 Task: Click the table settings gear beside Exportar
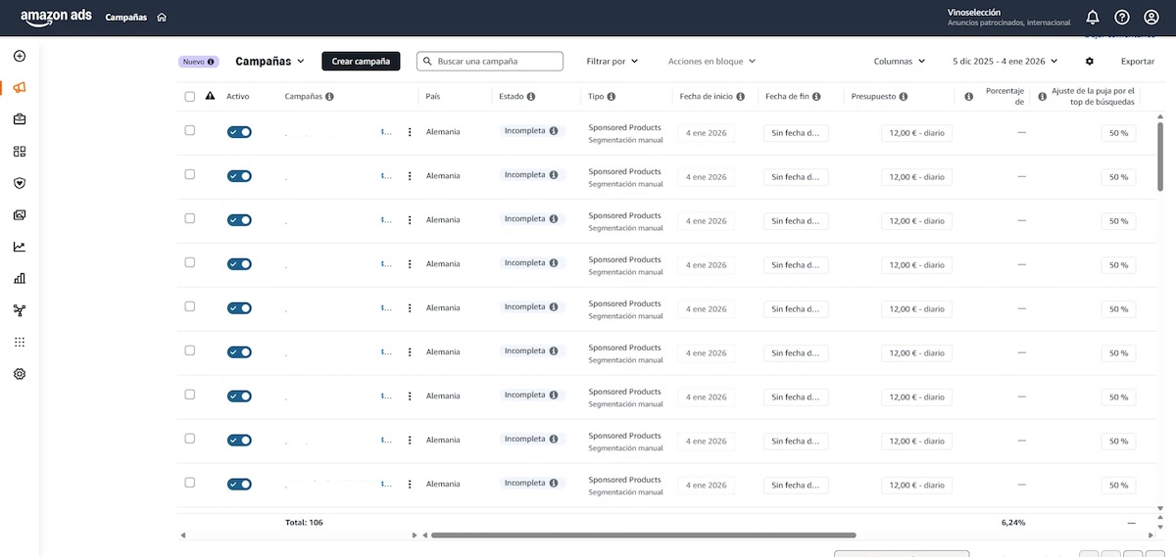click(1090, 61)
